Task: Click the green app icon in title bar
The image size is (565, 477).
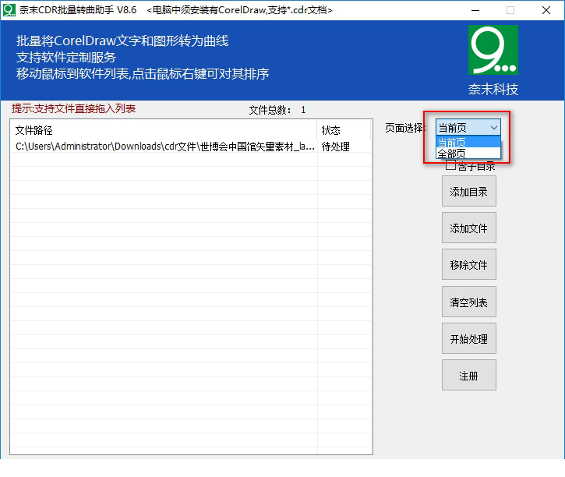Action: pyautogui.click(x=9, y=10)
